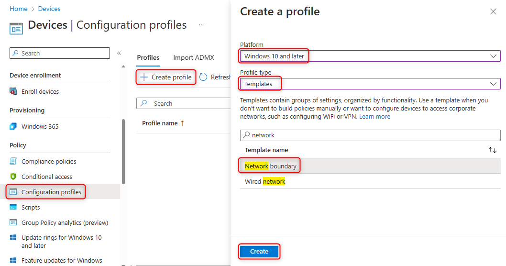Open the ellipsis more options beside page title

click(202, 25)
